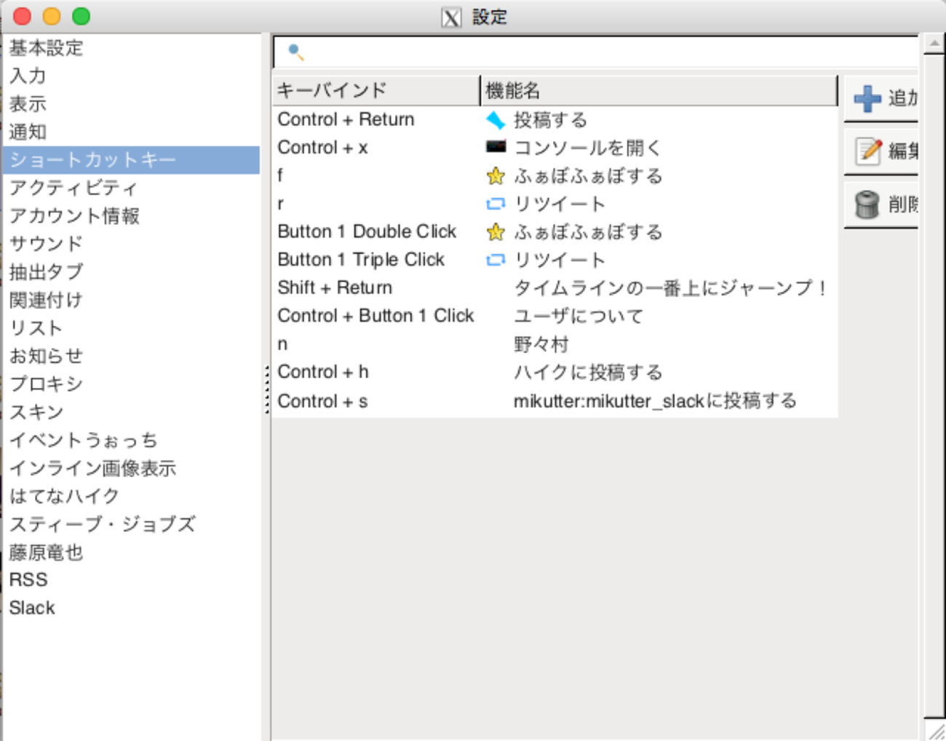The image size is (946, 741).
Task: Click the console icon beside コンソールを開く
Action: tap(496, 147)
